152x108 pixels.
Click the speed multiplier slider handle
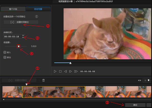(x=19, y=46)
